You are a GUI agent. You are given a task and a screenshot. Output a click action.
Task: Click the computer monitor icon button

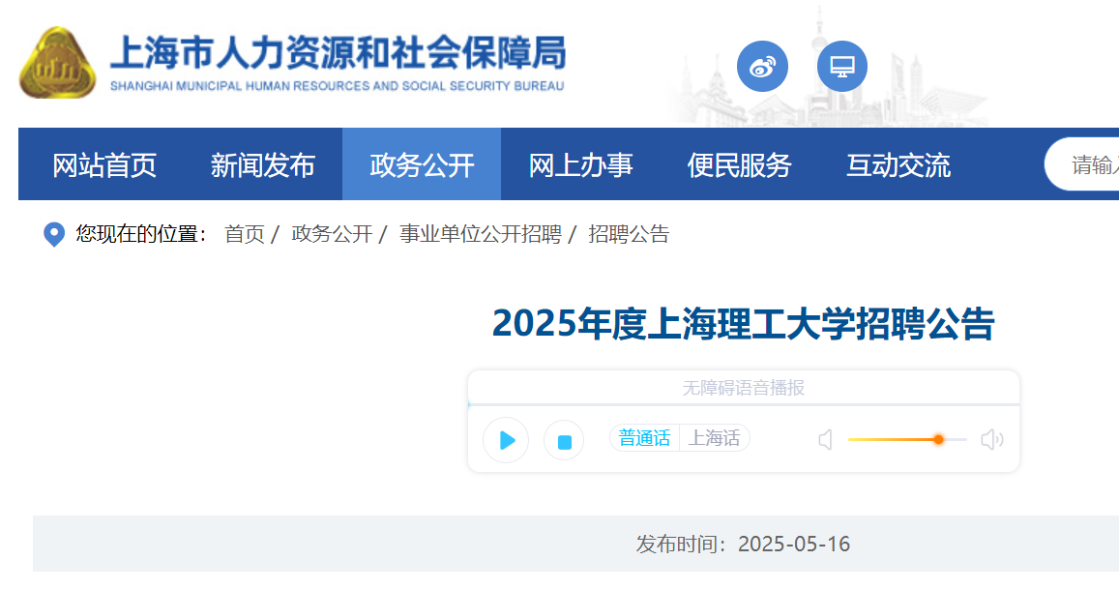842,67
